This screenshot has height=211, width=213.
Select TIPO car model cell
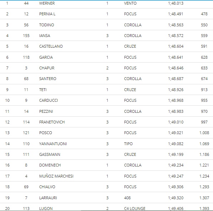coord(128,144)
